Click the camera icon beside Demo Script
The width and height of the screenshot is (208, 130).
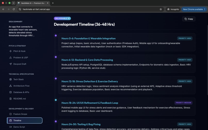pyautogui.click(x=11, y=127)
